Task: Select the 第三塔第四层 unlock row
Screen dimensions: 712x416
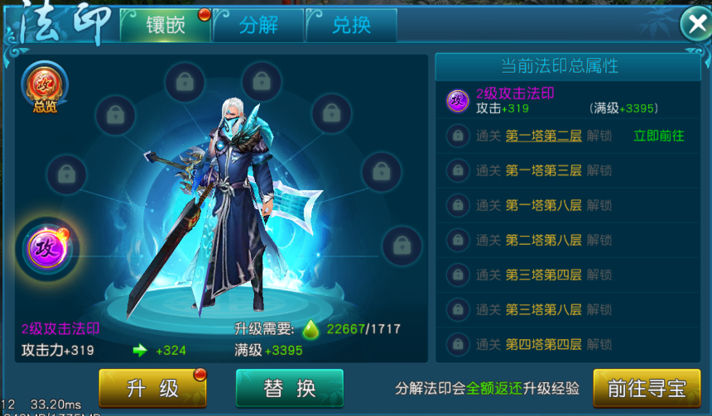Action: [568, 275]
